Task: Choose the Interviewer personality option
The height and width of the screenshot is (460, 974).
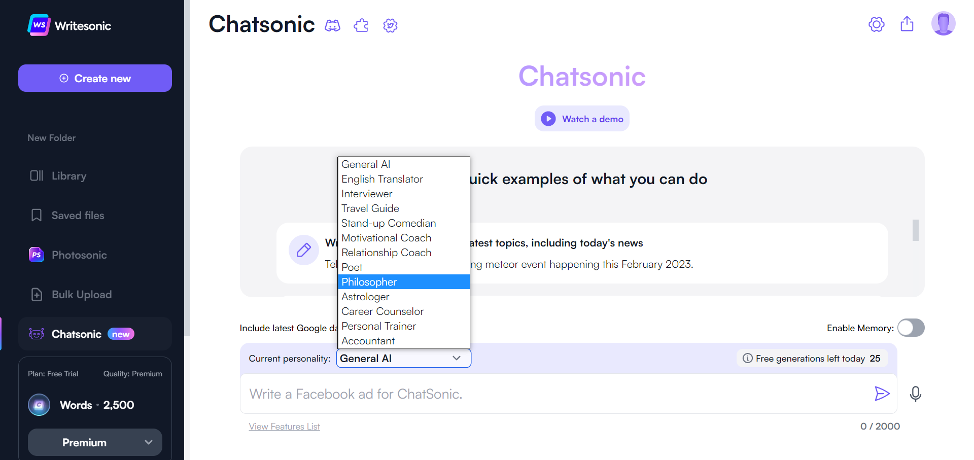Action: point(404,194)
